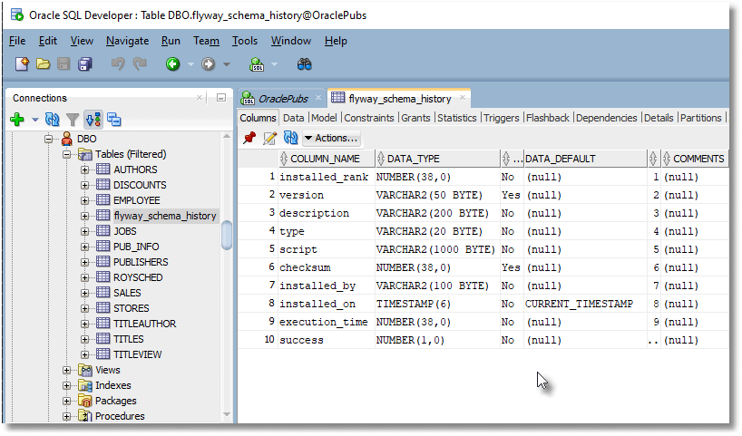742x436 pixels.
Task: Click the green plus New Connection icon
Action: click(16, 120)
